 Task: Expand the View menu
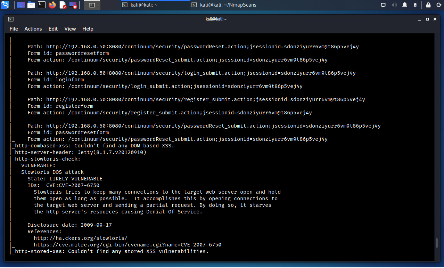pos(70,29)
